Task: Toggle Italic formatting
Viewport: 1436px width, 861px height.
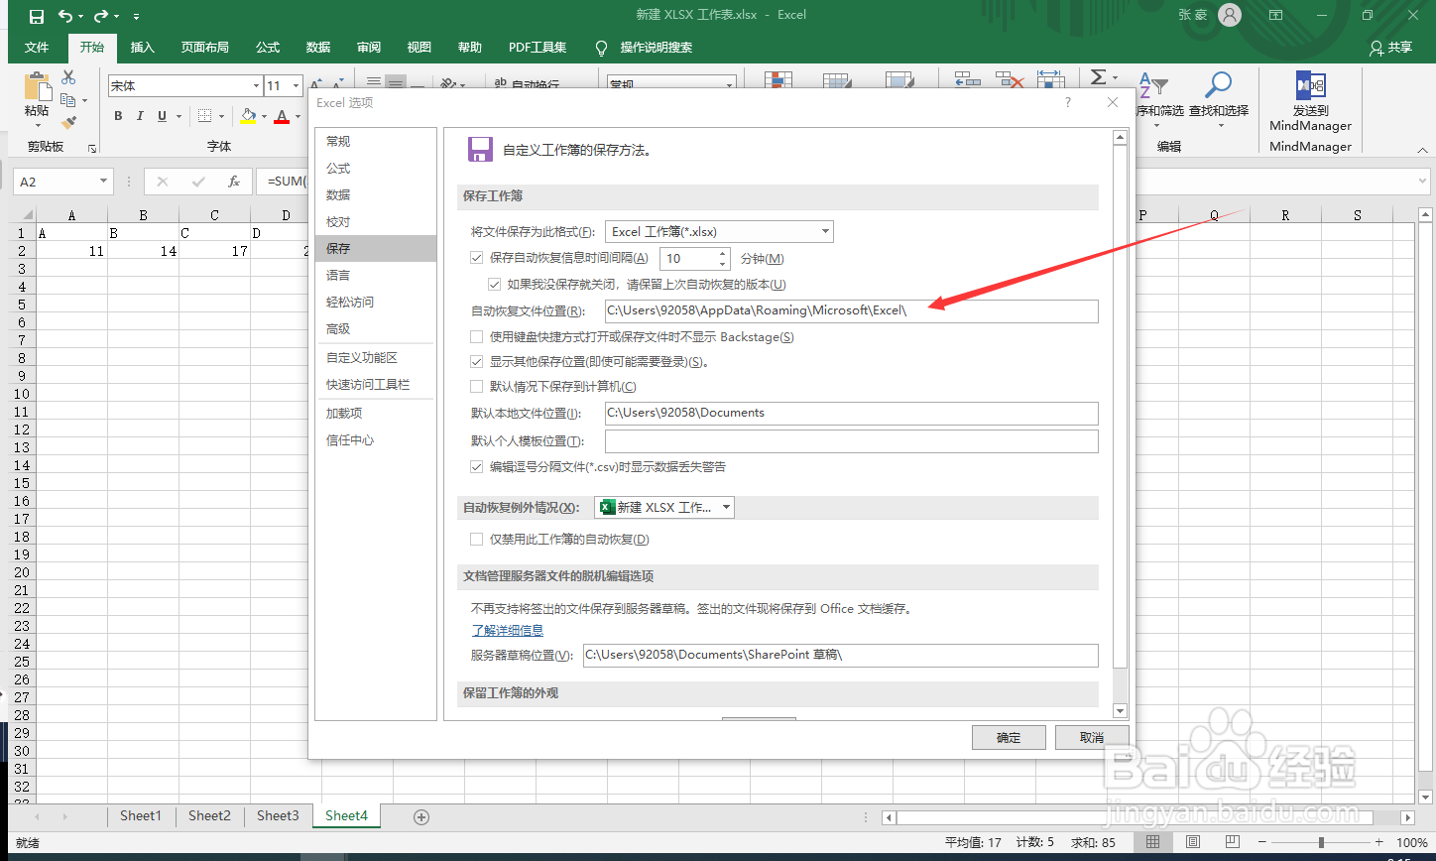Action: [140, 116]
